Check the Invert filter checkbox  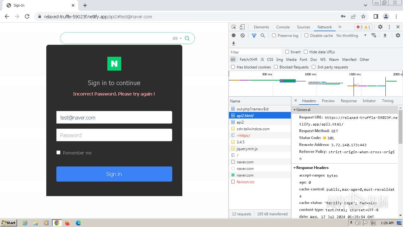point(287,52)
